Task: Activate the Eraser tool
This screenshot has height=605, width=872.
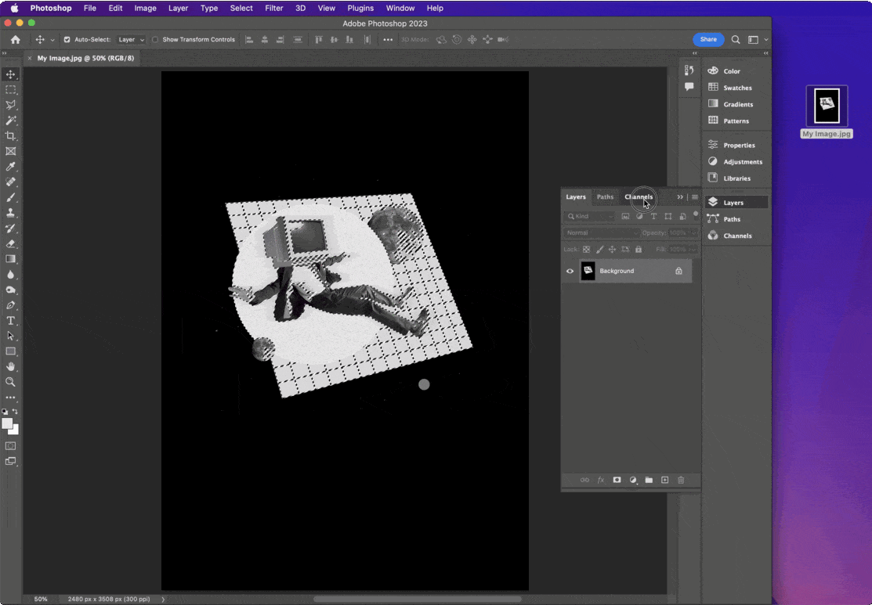Action: (x=10, y=244)
